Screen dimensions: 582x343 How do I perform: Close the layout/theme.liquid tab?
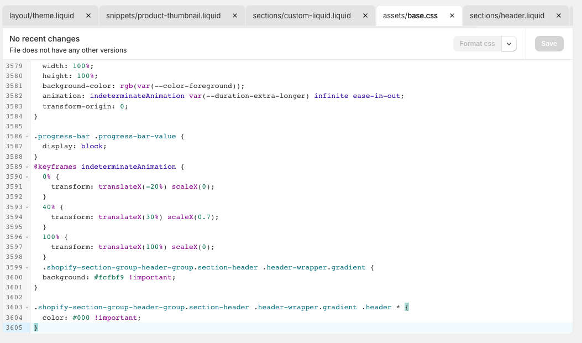point(88,15)
